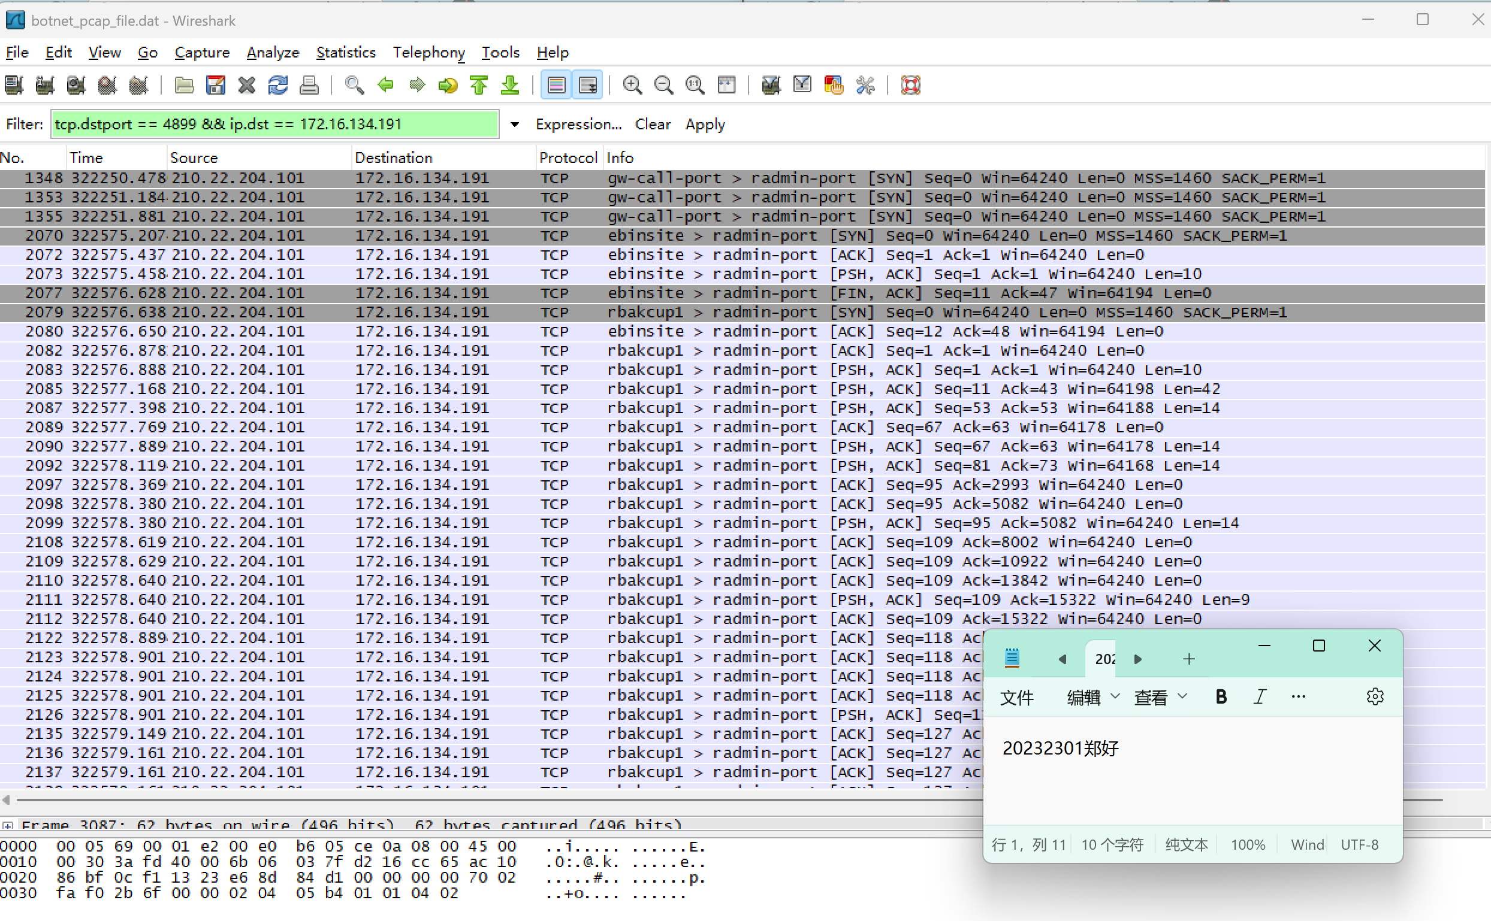Open the filter history dropdown arrow

514,125
